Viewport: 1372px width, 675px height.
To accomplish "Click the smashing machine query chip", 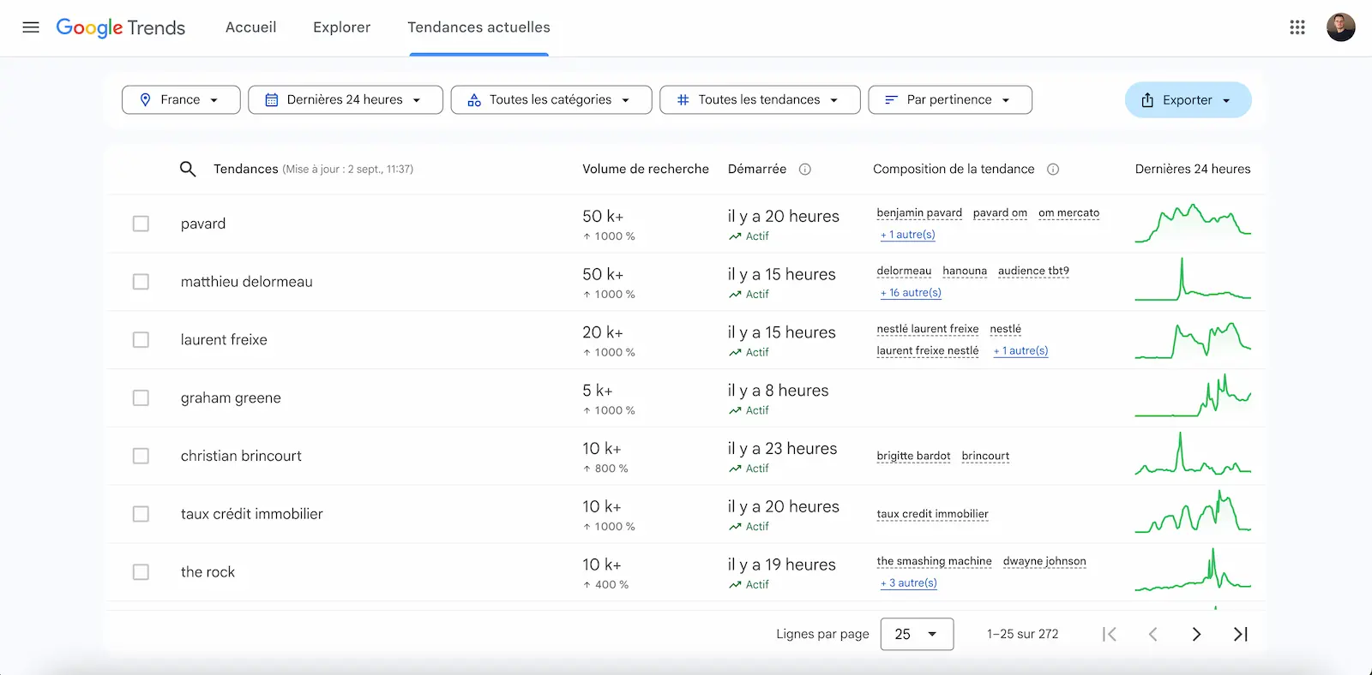I will [934, 562].
